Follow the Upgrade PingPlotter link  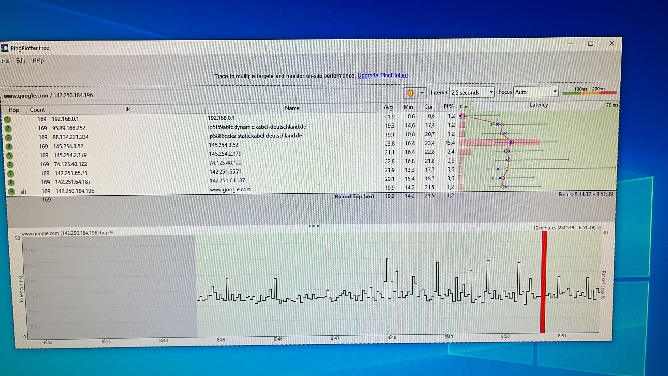[383, 75]
